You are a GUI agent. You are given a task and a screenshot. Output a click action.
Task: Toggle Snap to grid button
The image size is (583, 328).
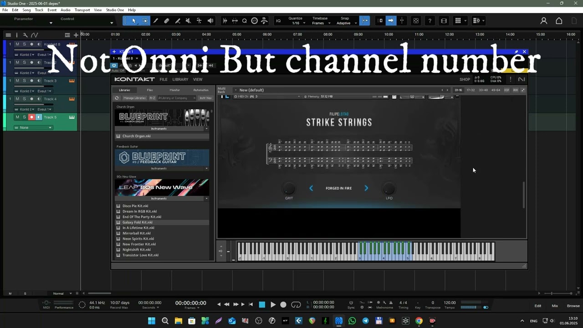[x=364, y=20]
